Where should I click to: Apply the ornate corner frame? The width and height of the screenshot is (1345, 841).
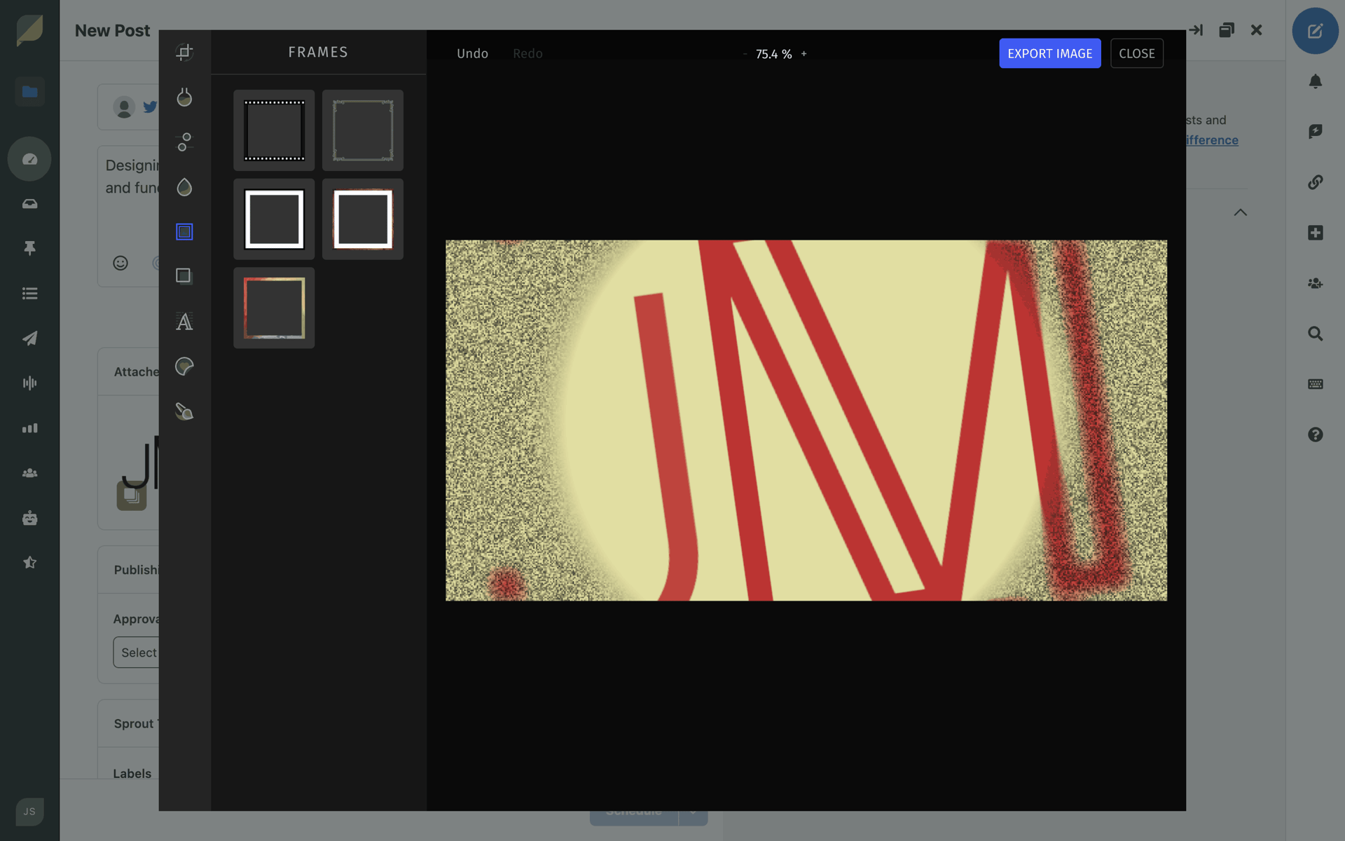(363, 130)
